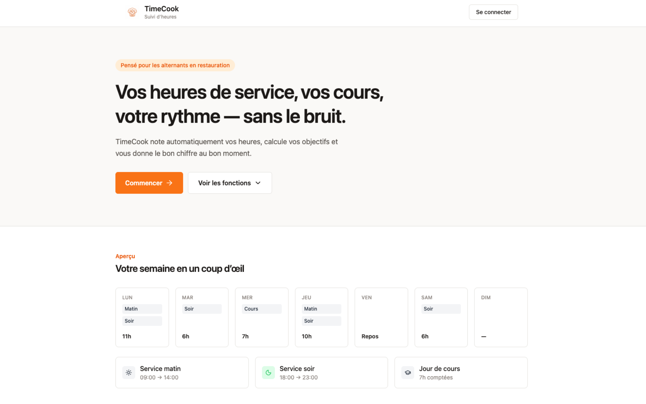Image resolution: width=646 pixels, height=404 pixels.
Task: Click the Cours tag in MER card
Action: pyautogui.click(x=261, y=309)
